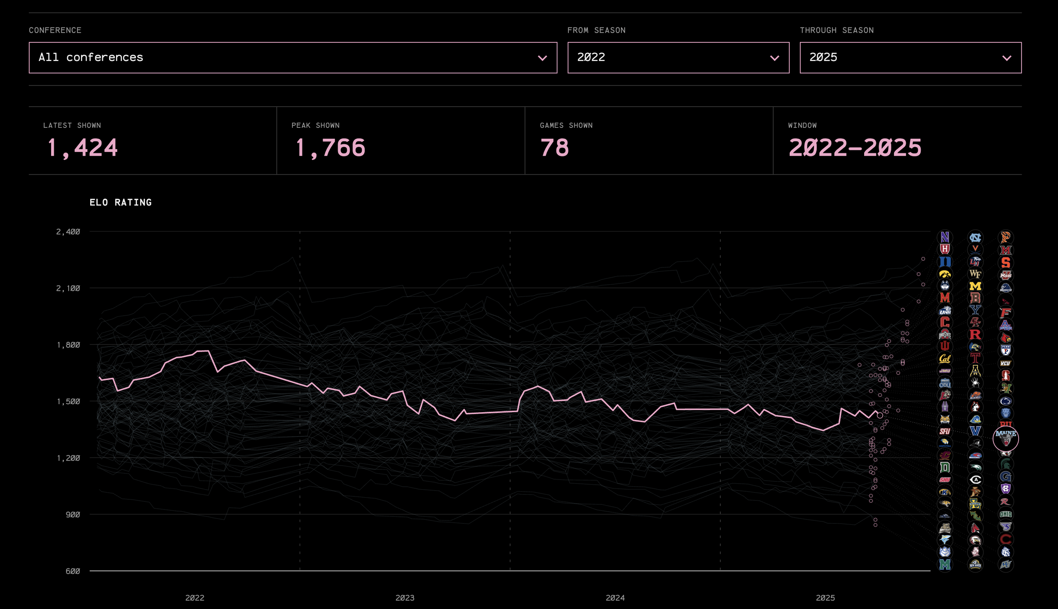
Task: Select the Virginia V sabres logo
Action: point(975,249)
